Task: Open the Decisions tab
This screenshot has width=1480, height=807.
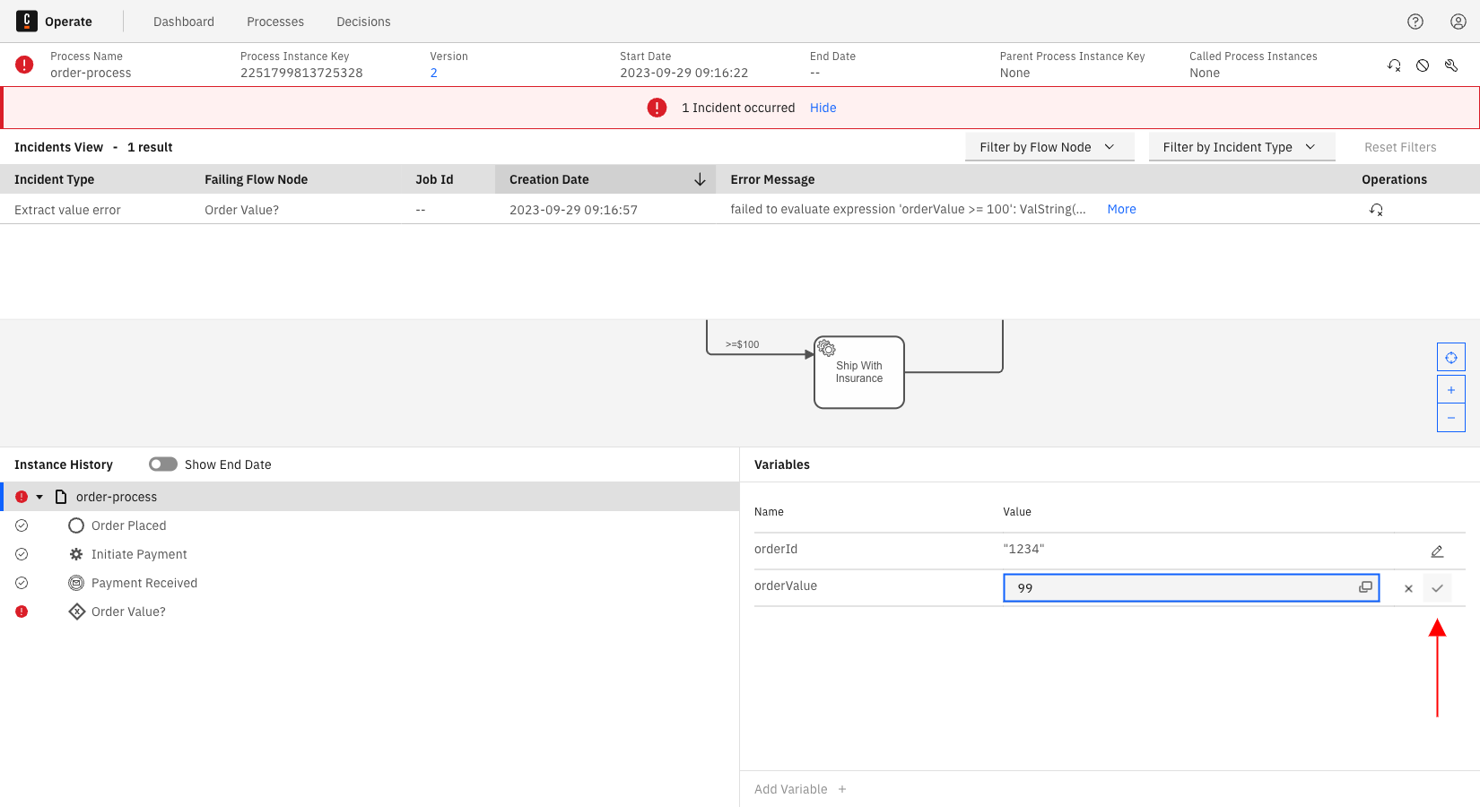Action: [x=363, y=22]
